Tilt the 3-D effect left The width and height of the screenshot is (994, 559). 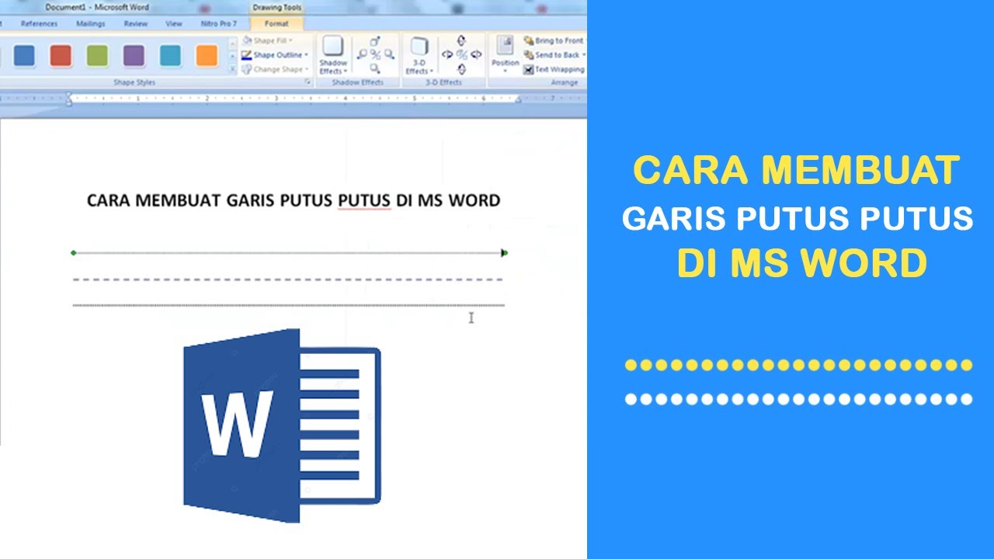point(447,54)
